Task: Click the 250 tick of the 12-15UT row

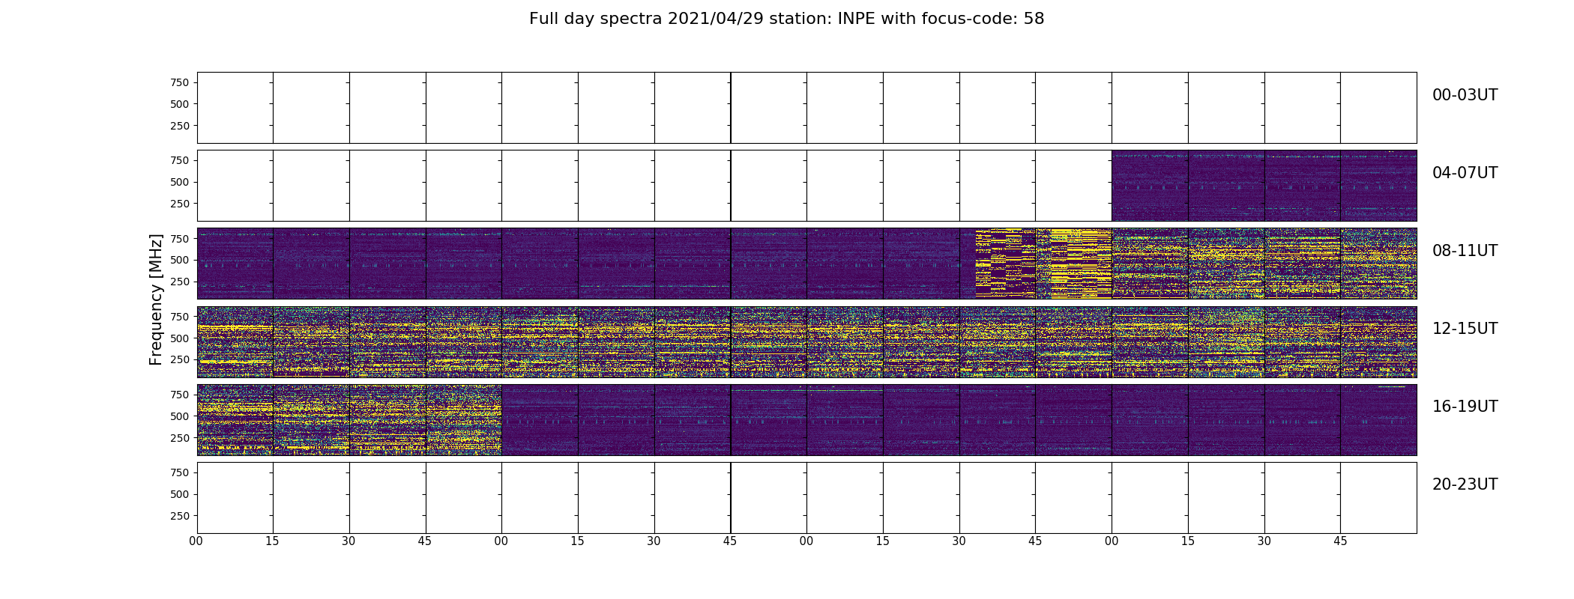Action: coord(179,360)
